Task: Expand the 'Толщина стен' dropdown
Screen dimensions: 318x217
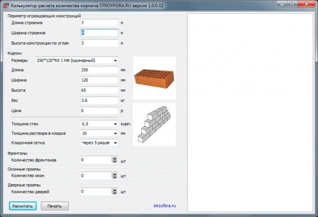Action: coord(99,124)
